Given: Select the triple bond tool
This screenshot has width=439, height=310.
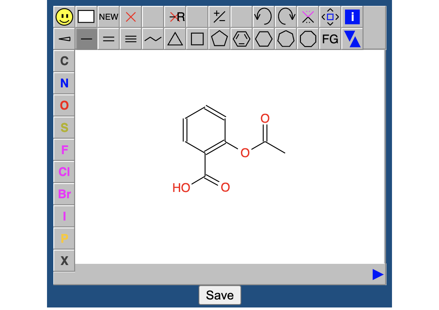Looking at the screenshot, I should (x=131, y=39).
